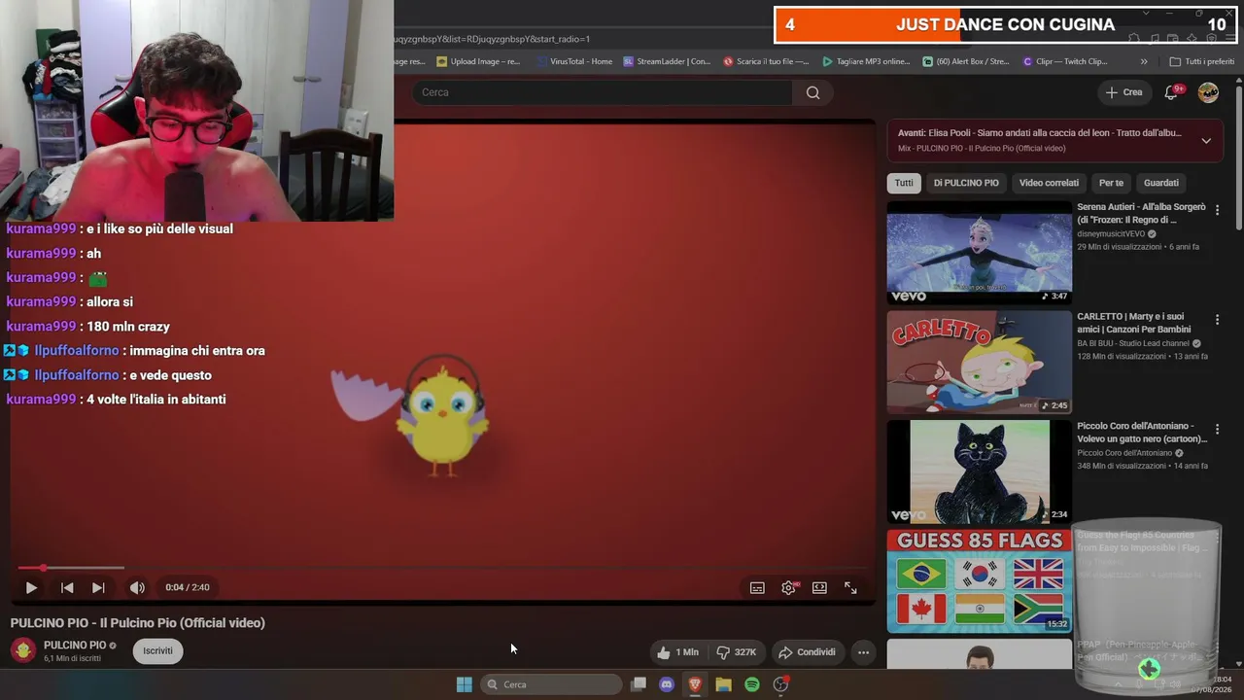This screenshot has height=700, width=1244.
Task: Open Scarica il tuo file bookmark
Action: click(766, 61)
